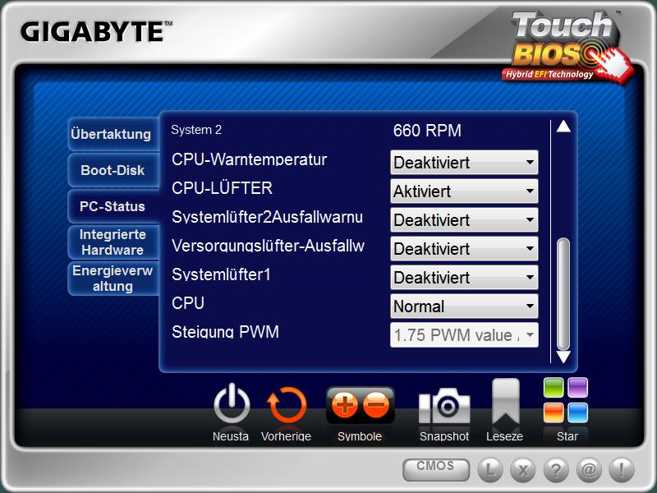657x493 pixels.
Task: Open the Energieverwaltung tab
Action: pyautogui.click(x=113, y=279)
